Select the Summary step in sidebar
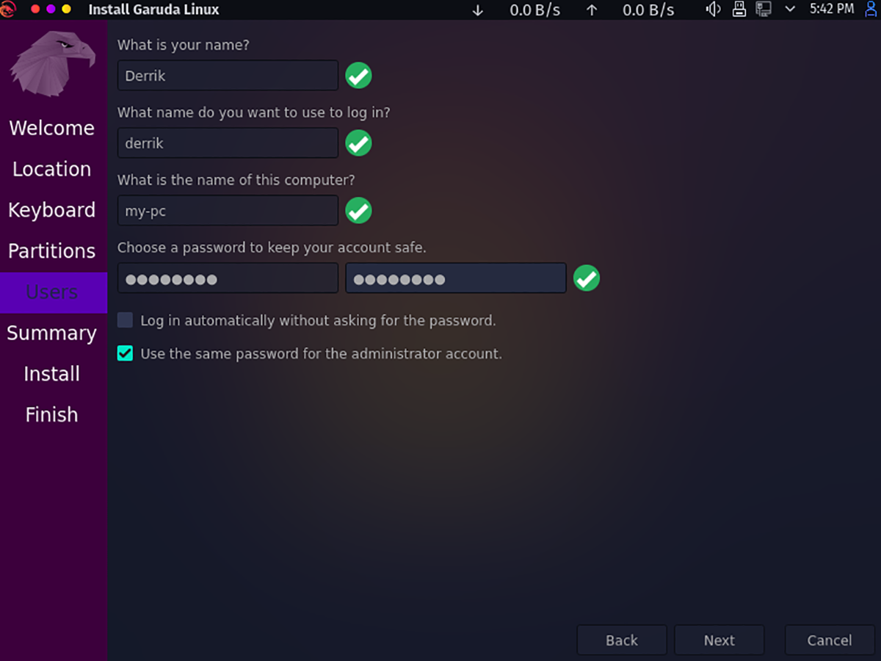 pos(51,333)
